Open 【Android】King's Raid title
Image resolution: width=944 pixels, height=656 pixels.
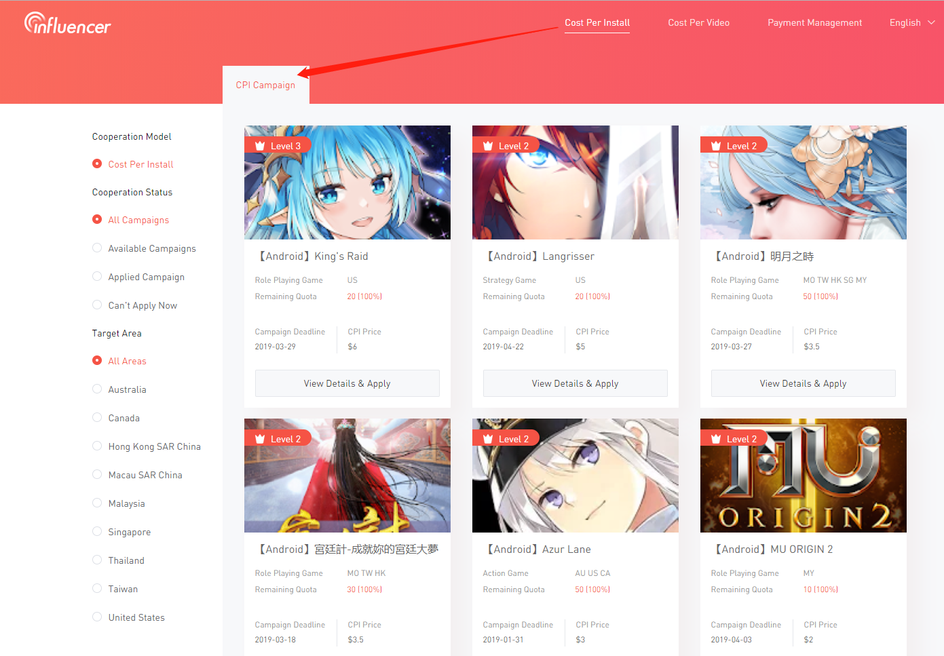[312, 256]
